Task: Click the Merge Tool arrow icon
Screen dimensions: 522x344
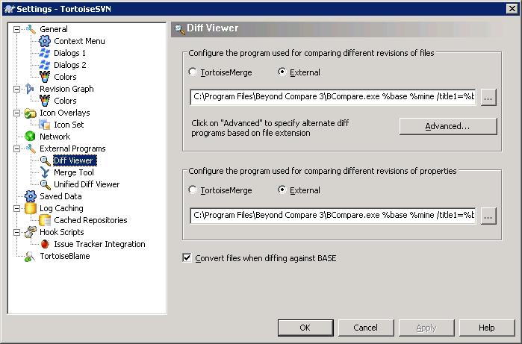Action: [x=45, y=172]
